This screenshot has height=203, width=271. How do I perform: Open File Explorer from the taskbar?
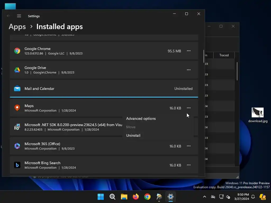(x=124, y=197)
